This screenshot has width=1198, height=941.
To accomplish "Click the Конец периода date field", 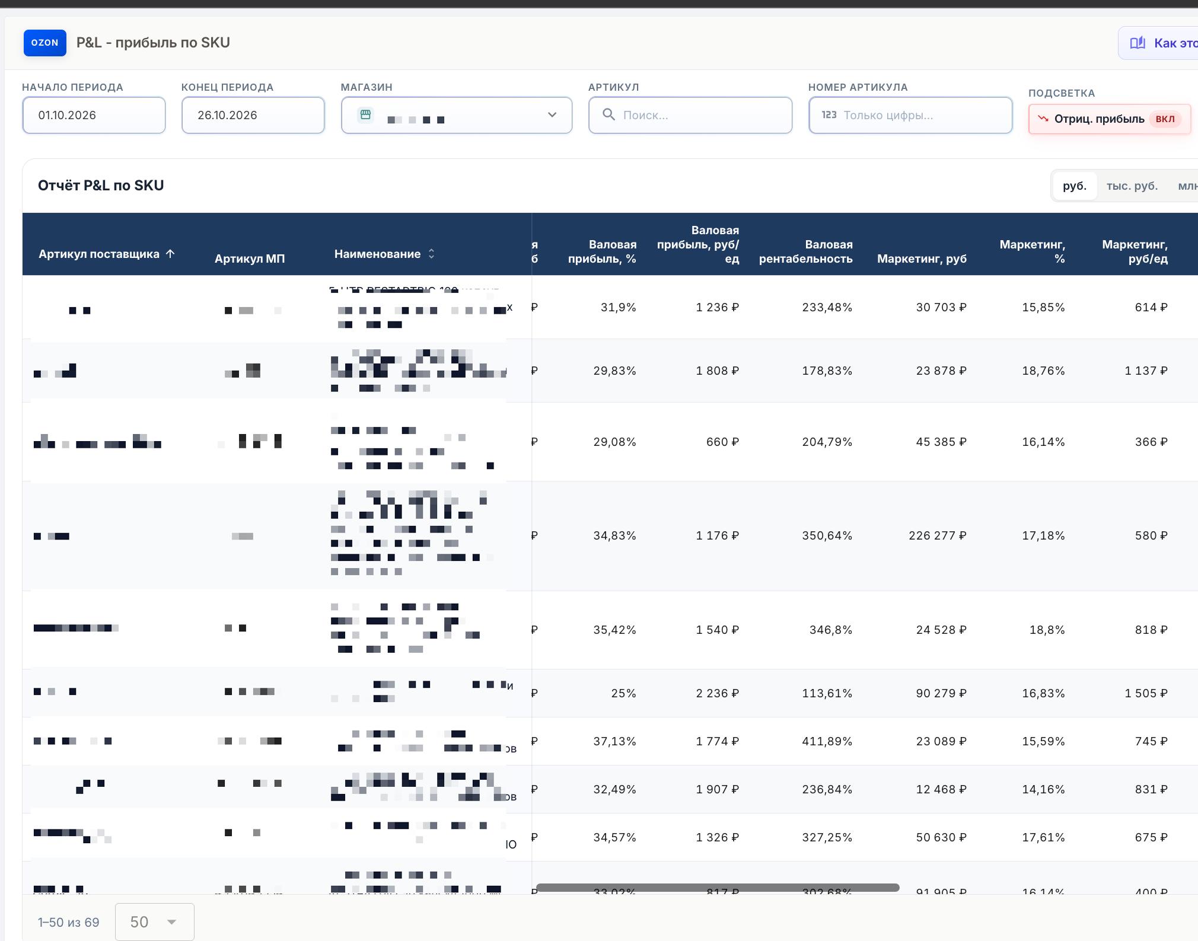I will (x=253, y=115).
